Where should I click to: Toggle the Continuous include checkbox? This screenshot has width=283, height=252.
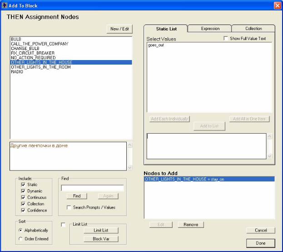coord(23,197)
